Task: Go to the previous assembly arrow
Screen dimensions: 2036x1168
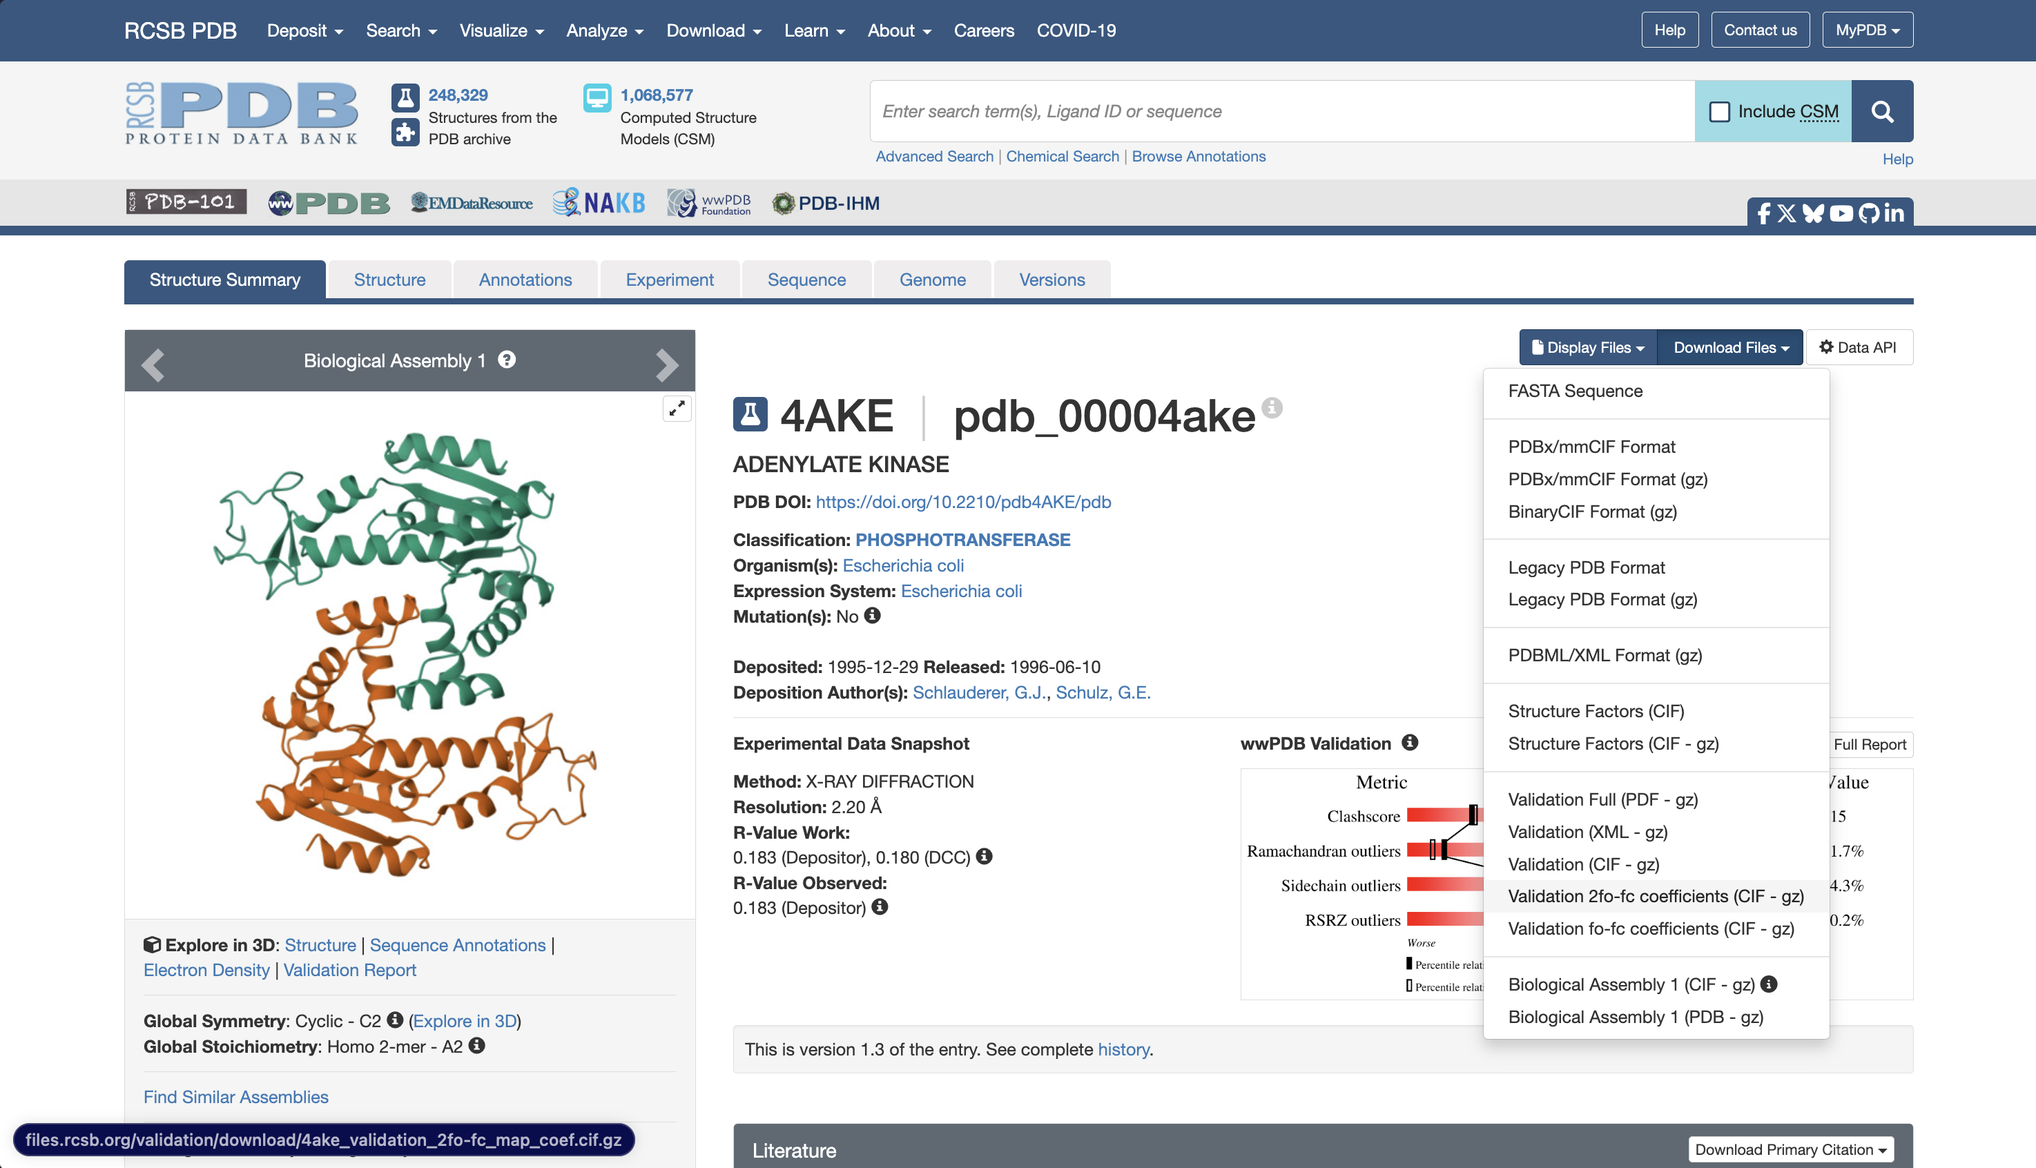Action: point(153,364)
